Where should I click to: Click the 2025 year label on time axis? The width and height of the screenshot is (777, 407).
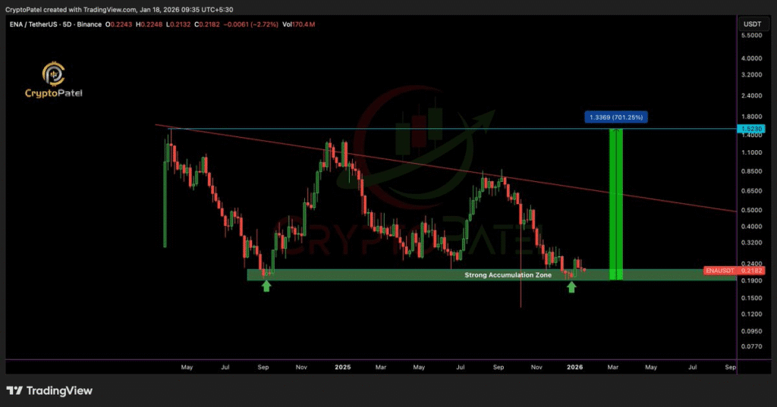342,368
